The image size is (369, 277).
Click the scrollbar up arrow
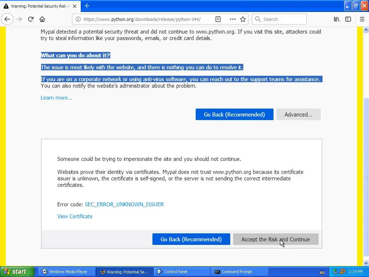pyautogui.click(x=366, y=30)
